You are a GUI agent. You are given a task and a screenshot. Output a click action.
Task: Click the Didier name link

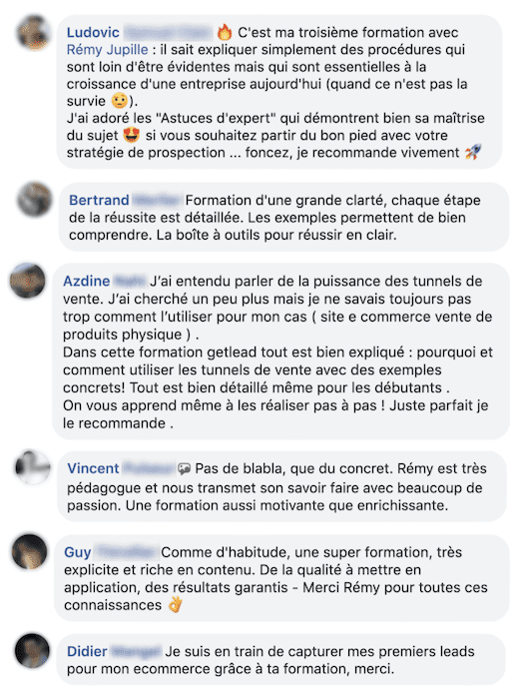pyautogui.click(x=87, y=652)
